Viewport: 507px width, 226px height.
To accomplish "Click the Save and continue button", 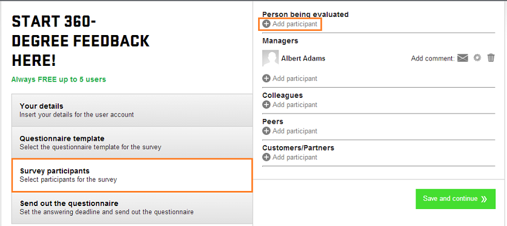I will (x=456, y=199).
